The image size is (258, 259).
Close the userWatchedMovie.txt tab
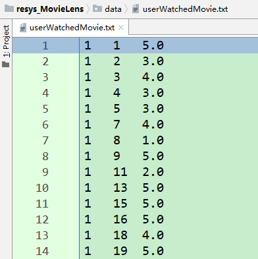[120, 28]
